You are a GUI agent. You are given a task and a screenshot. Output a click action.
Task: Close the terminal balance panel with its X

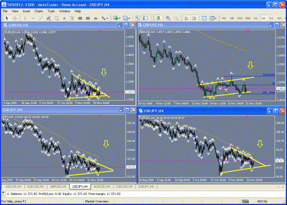pos(3,192)
